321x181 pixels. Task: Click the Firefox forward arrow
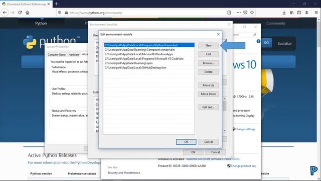tap(13, 13)
